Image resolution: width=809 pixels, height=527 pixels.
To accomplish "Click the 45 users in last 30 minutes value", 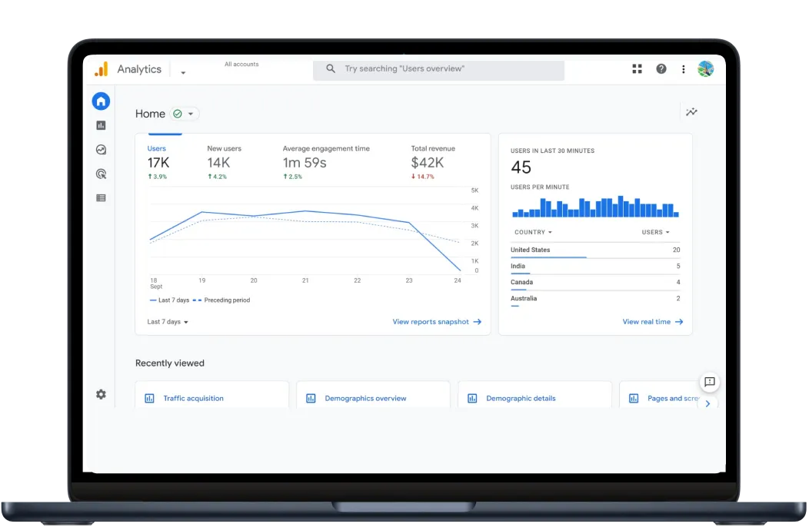I will [x=521, y=167].
